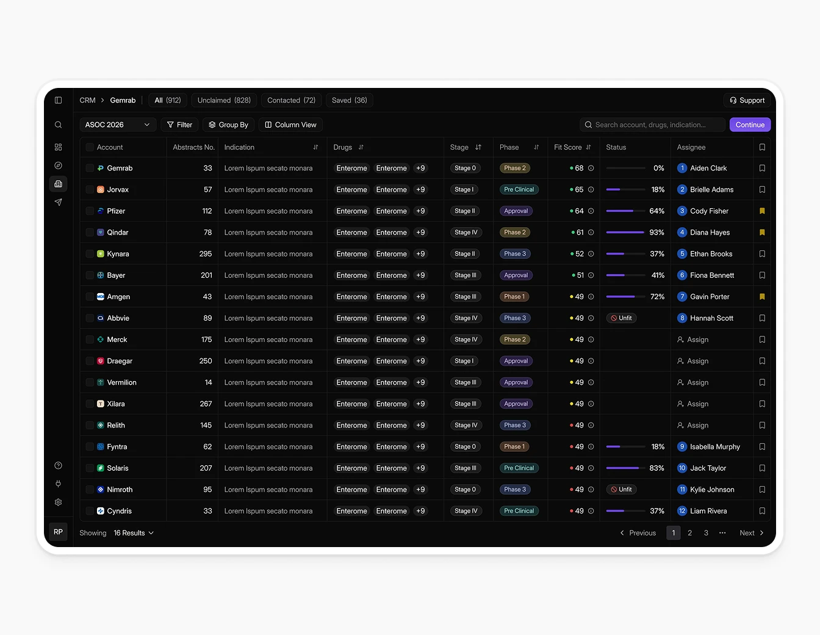The image size is (820, 635).
Task: Open the compass explore icon in sidebar
Action: 59,165
